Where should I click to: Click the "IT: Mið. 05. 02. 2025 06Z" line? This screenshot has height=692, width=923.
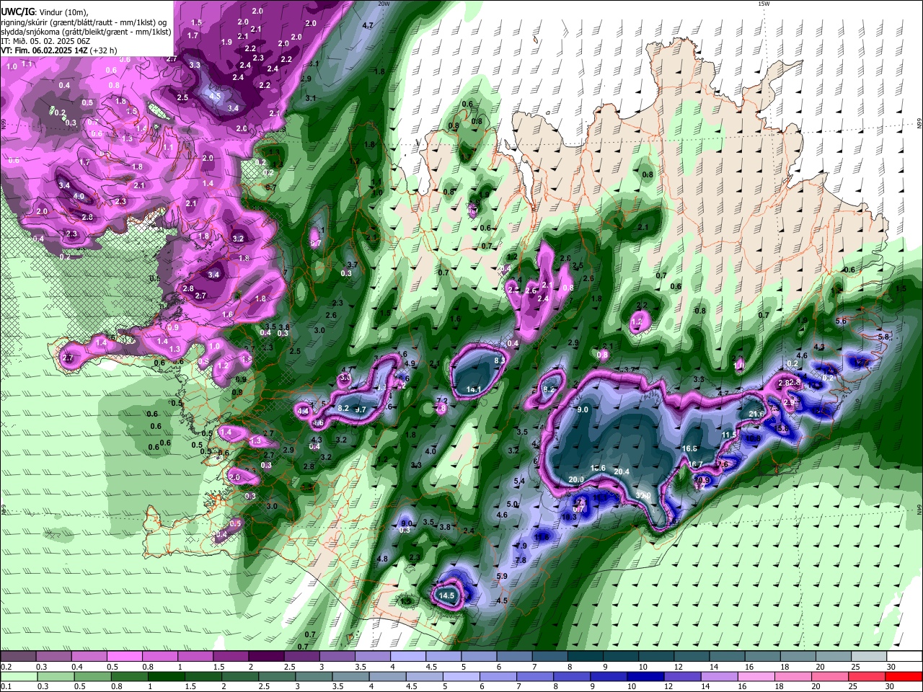pyautogui.click(x=45, y=41)
